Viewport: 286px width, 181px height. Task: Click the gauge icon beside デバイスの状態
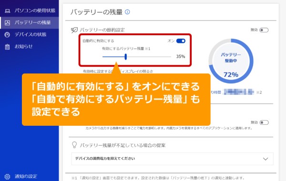(7, 35)
